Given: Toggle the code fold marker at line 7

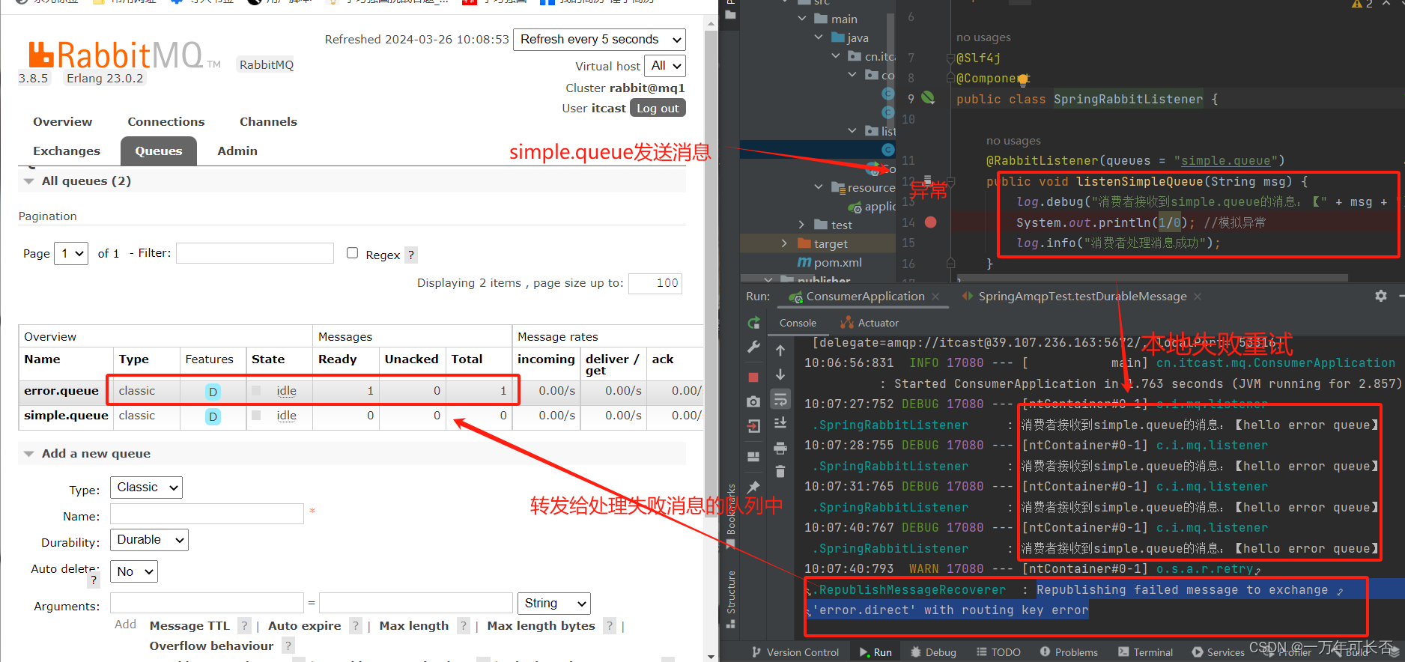Looking at the screenshot, I should pos(950,58).
